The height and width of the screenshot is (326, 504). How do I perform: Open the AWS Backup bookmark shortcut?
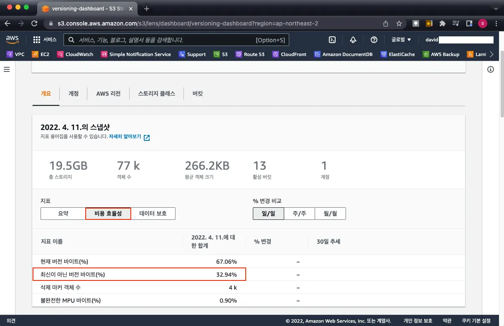click(x=441, y=54)
